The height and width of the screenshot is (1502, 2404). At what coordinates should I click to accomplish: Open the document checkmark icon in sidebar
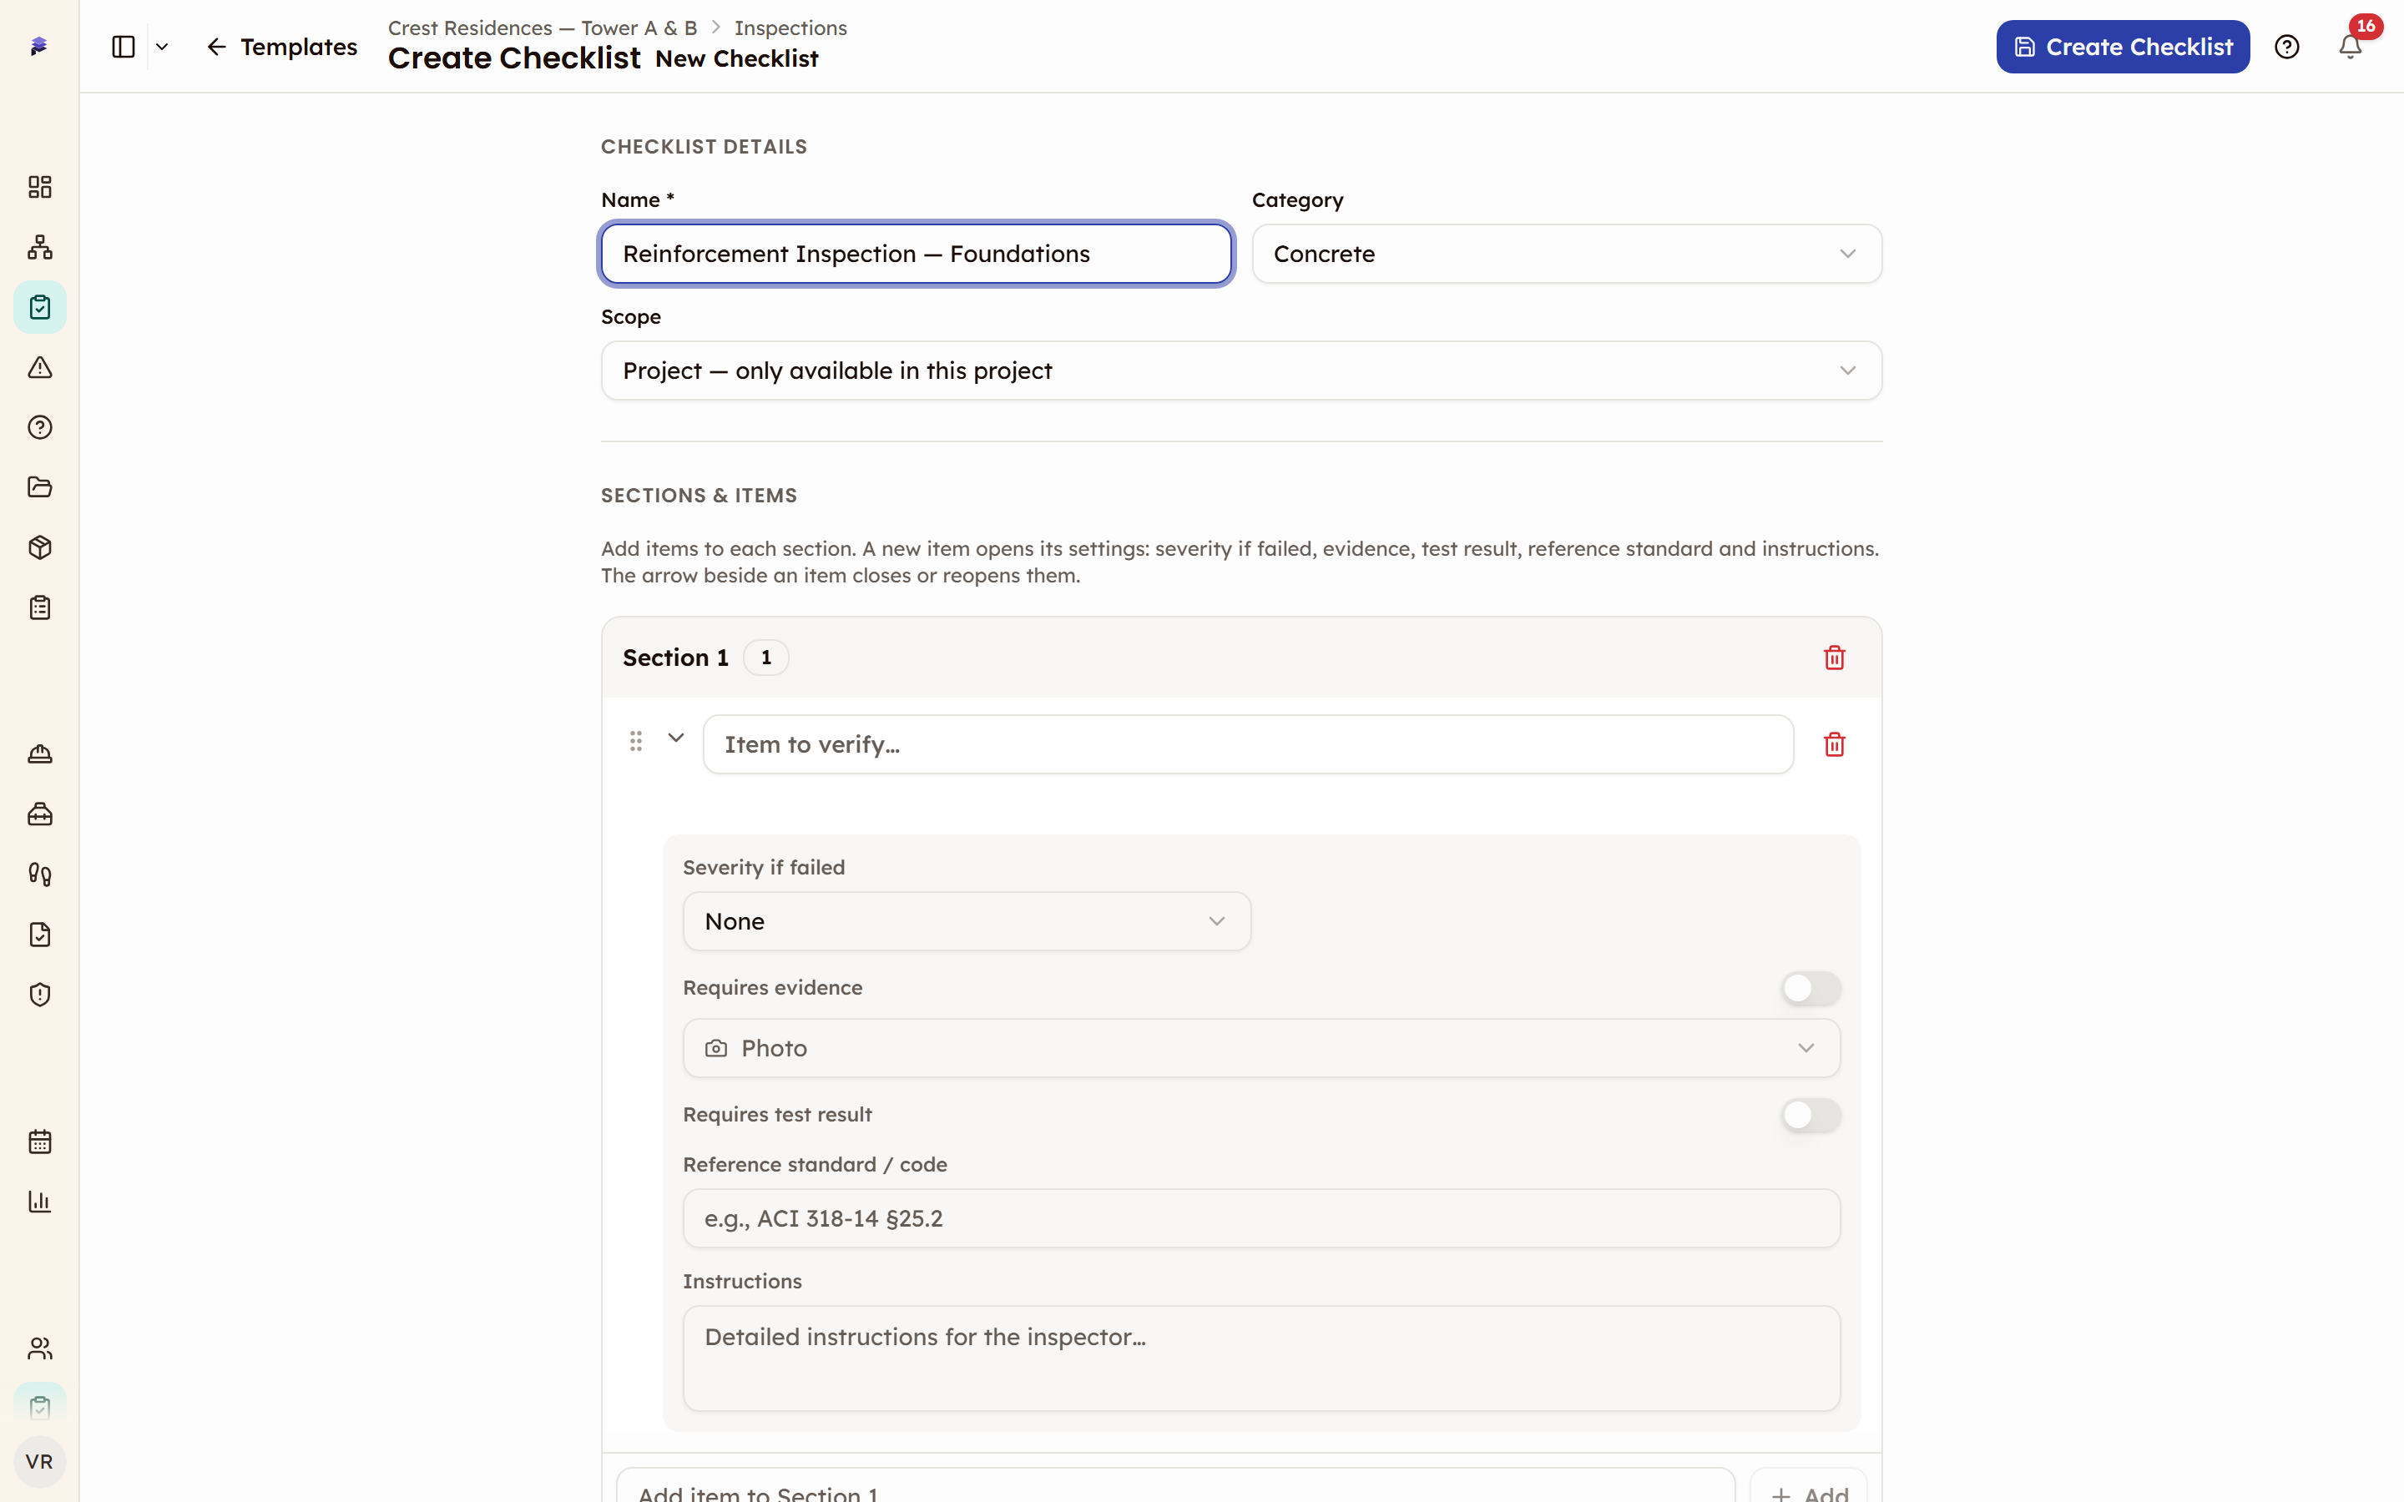(40, 935)
